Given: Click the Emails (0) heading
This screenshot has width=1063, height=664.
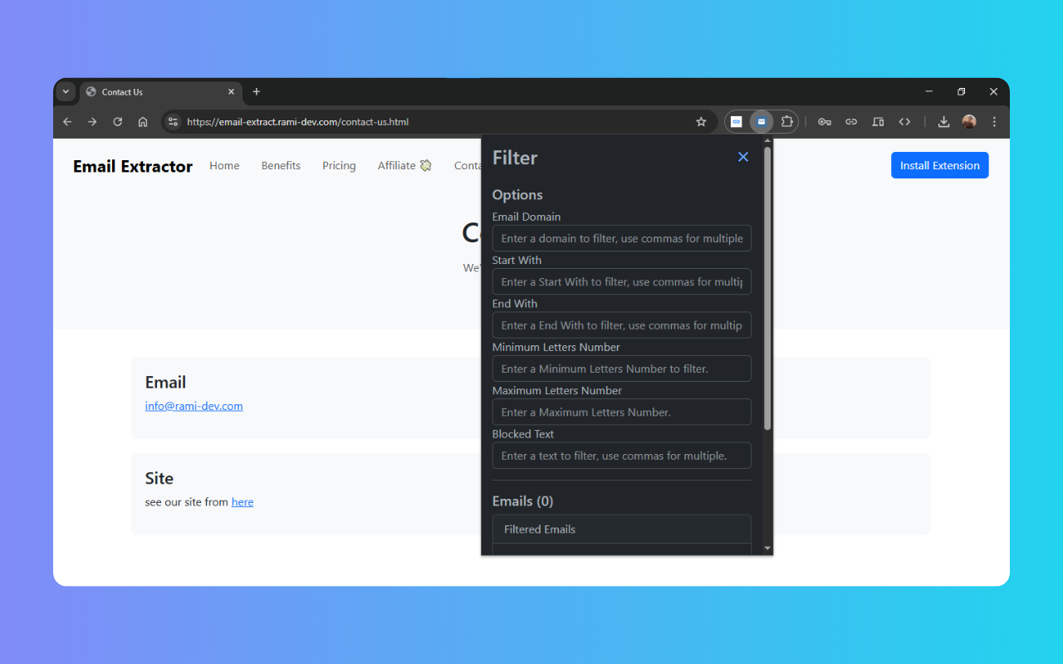Looking at the screenshot, I should (522, 501).
